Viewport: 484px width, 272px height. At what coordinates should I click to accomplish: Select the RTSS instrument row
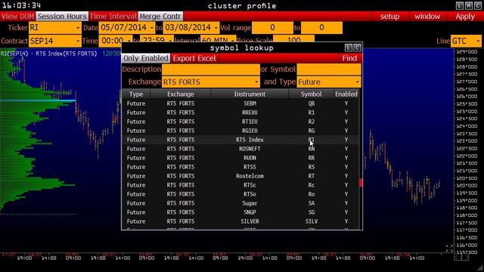tap(240, 167)
